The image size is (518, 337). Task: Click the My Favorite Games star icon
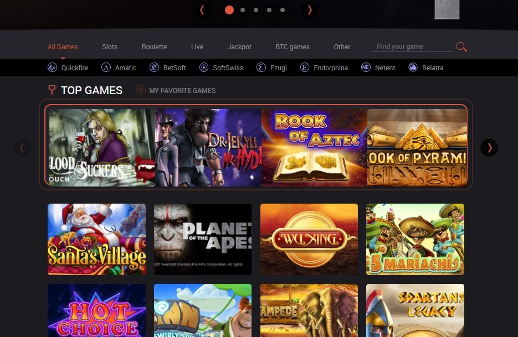click(140, 90)
